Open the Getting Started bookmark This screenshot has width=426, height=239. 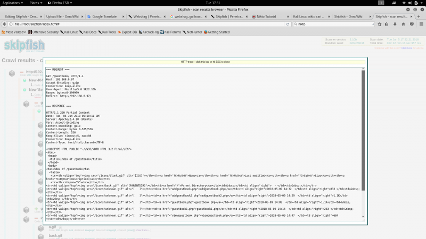(x=217, y=32)
